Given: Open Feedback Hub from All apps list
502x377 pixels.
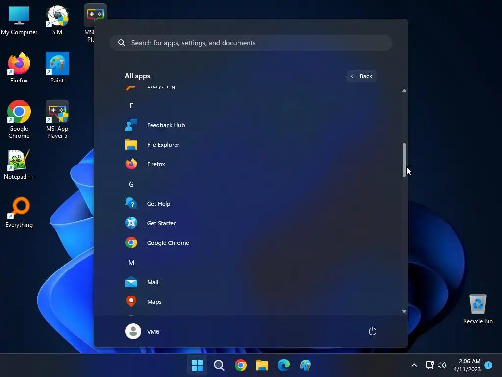Looking at the screenshot, I should coord(251,125).
